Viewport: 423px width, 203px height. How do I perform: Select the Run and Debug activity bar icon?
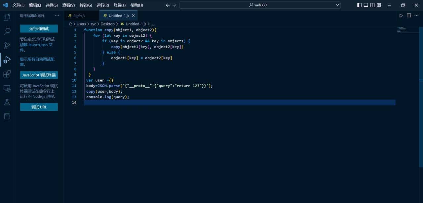coord(7,60)
